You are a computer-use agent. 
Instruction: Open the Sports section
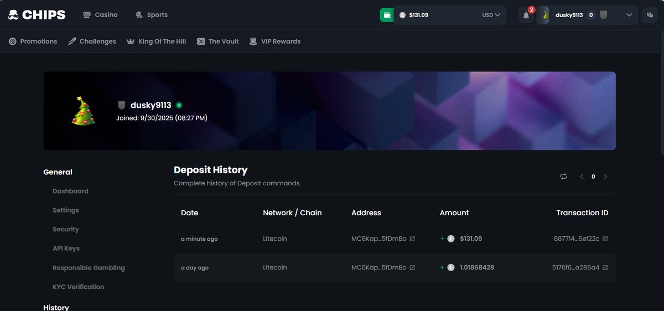tap(152, 15)
